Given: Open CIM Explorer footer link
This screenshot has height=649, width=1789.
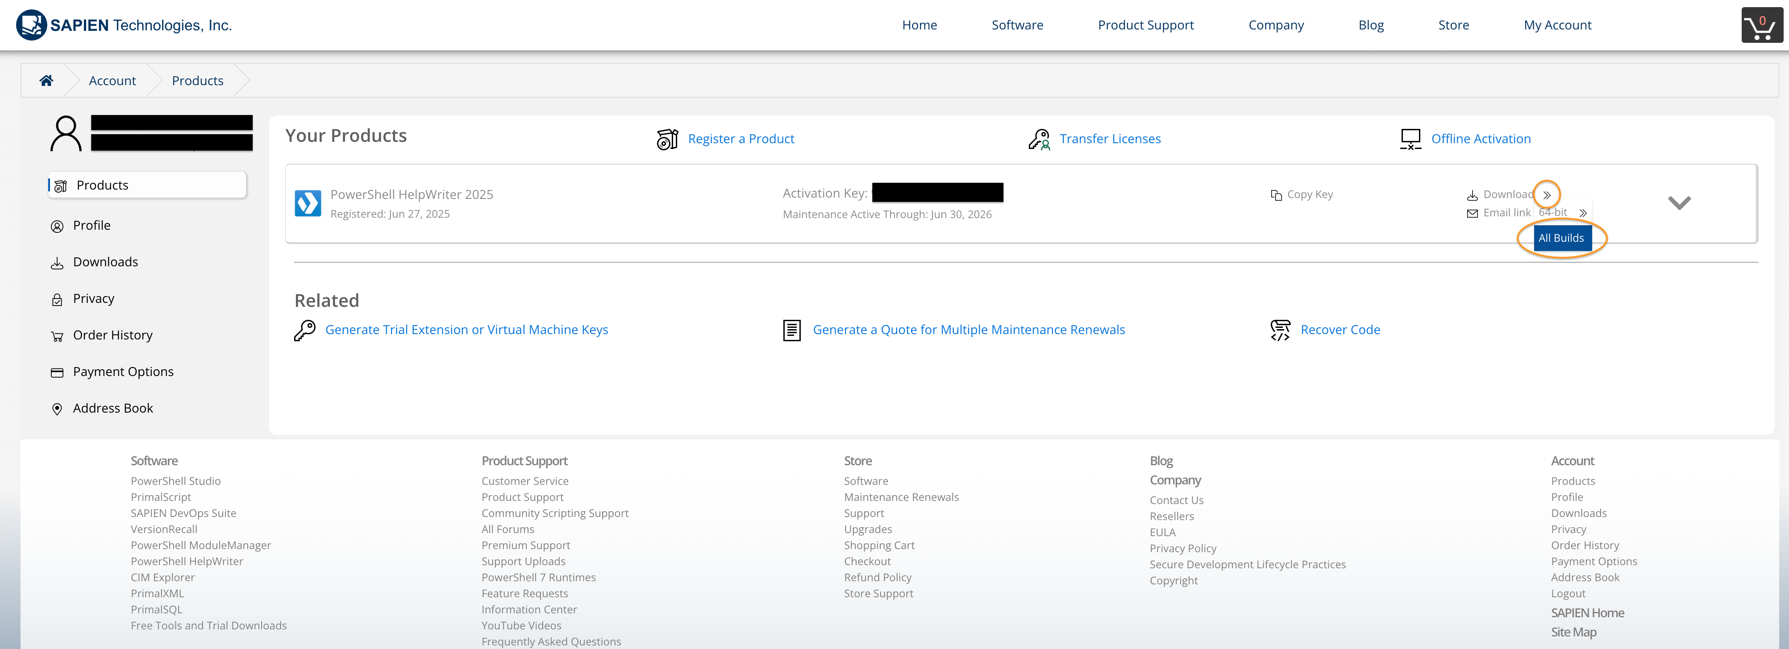Looking at the screenshot, I should click(162, 578).
